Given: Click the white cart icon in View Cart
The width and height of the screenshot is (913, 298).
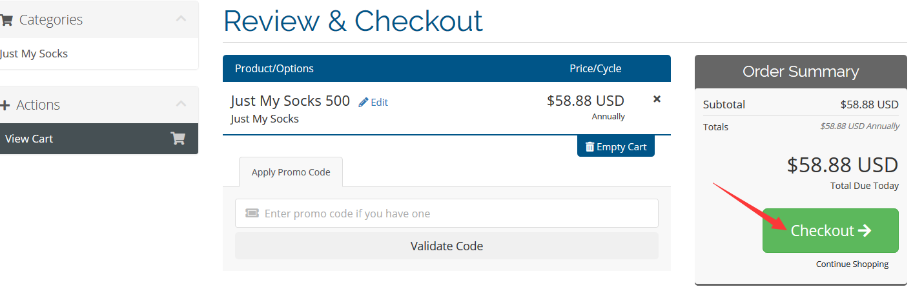Looking at the screenshot, I should pyautogui.click(x=178, y=139).
